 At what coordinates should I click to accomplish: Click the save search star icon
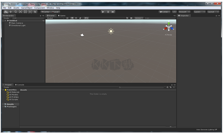click(174, 87)
